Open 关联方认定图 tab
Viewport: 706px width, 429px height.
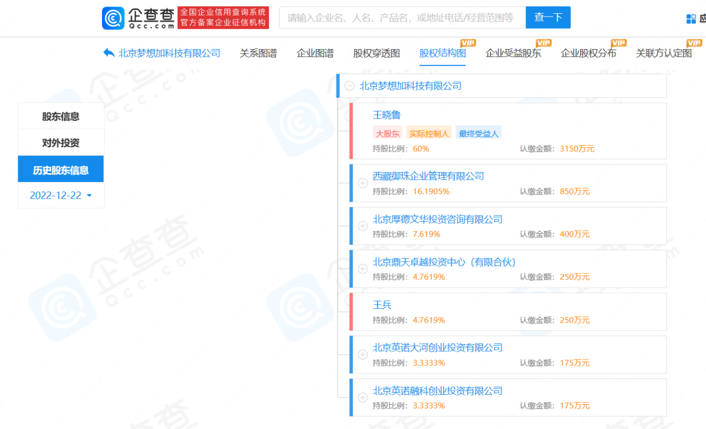coord(664,53)
